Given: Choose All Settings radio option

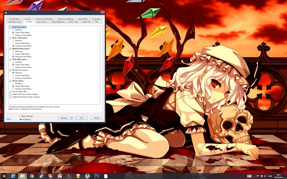Looking at the screenshot, I should 21,119.
